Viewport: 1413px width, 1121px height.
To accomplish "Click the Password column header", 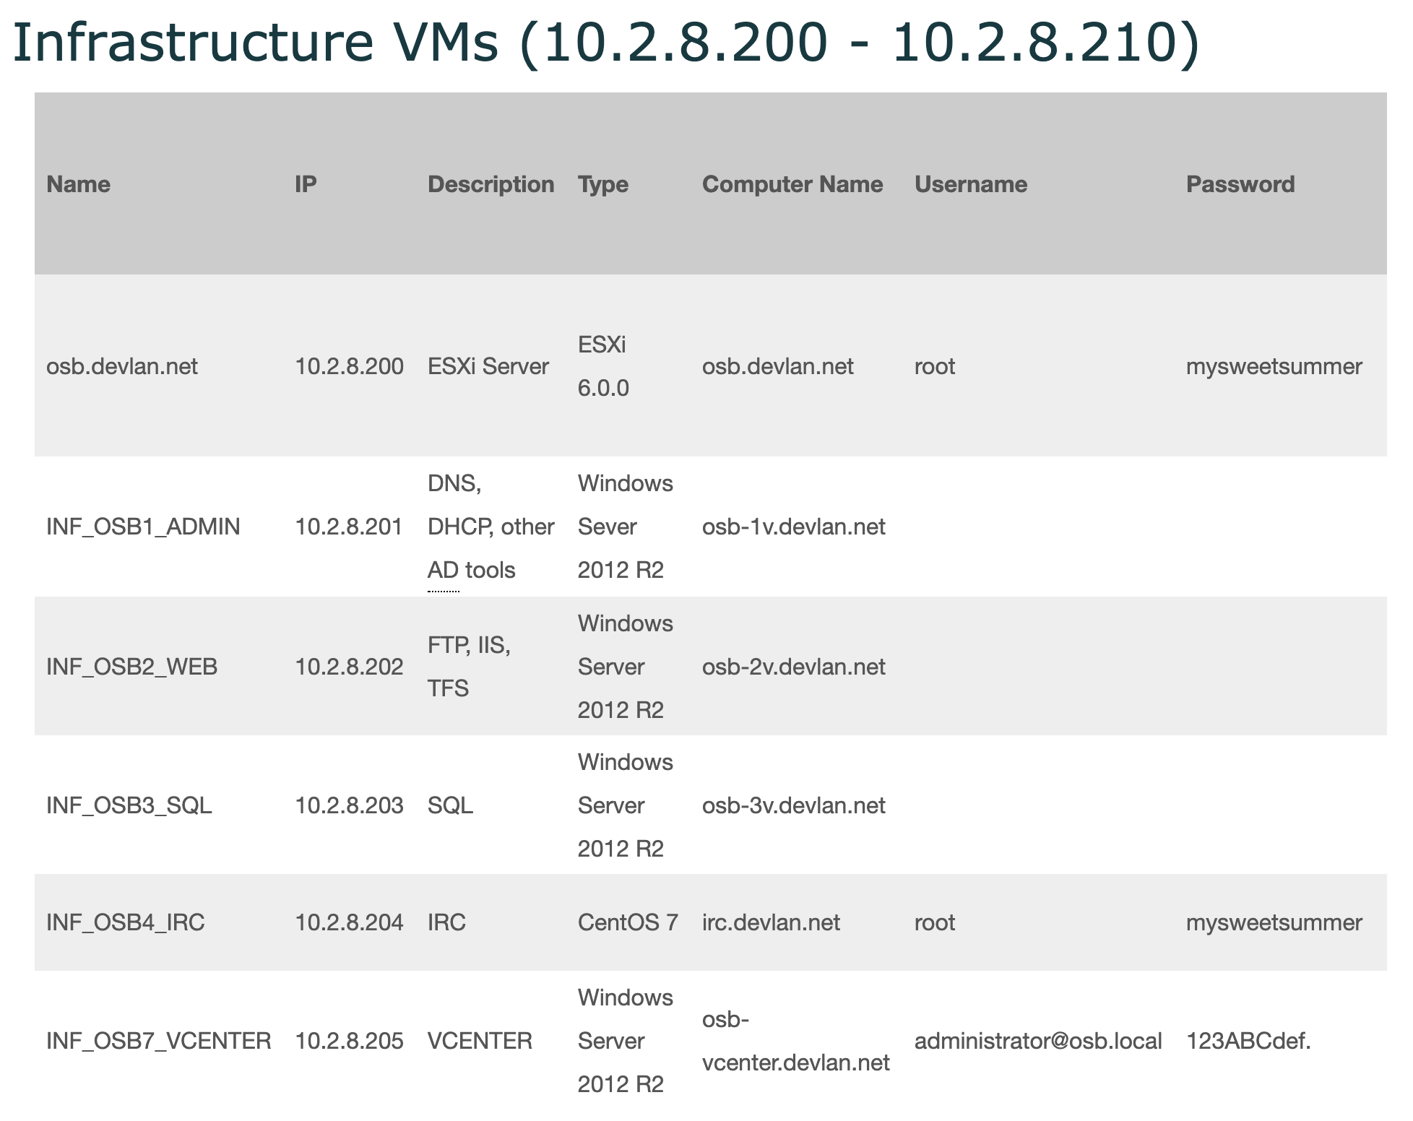I will tap(1240, 184).
